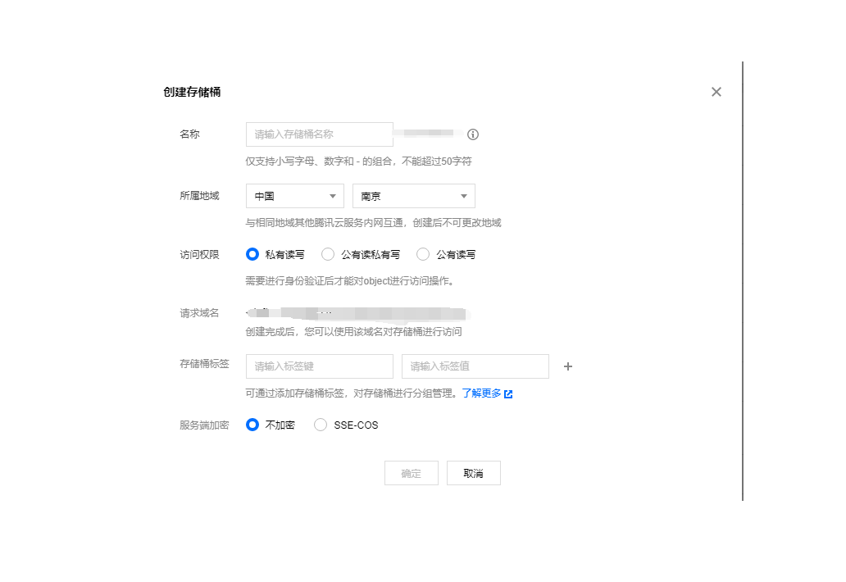Screen dimensions: 846x582
Task: Click the external link icon after 了解更多
Action: pos(509,394)
